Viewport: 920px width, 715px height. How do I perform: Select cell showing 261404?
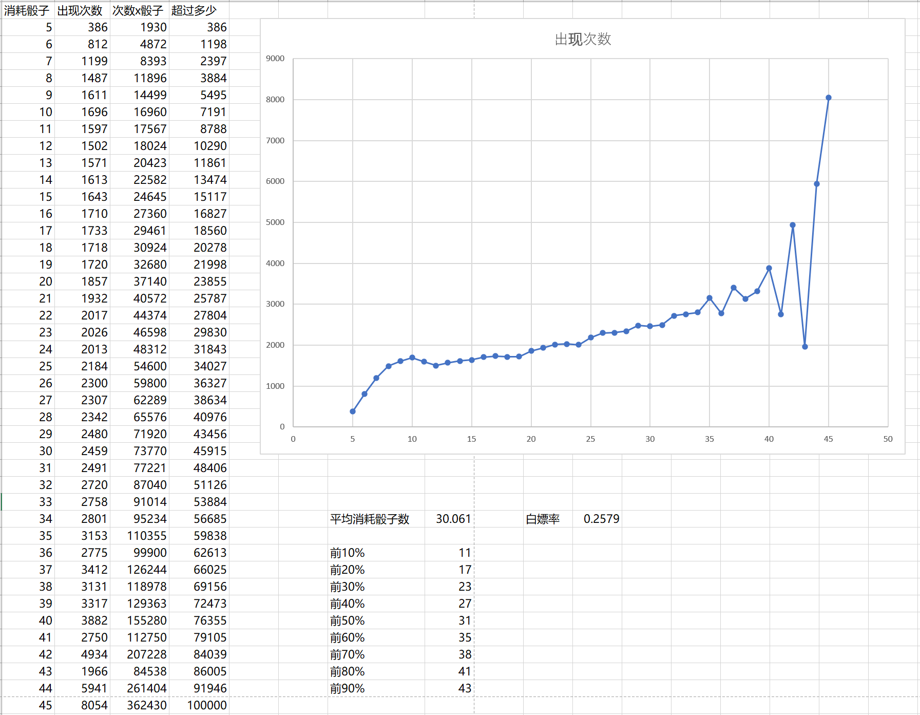(139, 688)
